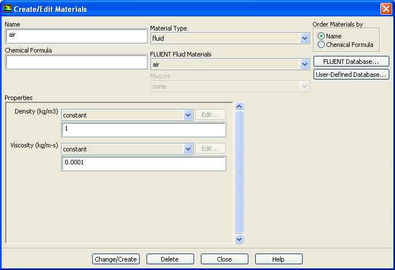Click the Density (kg/m3) label
This screenshot has width=395, height=270.
36,111
